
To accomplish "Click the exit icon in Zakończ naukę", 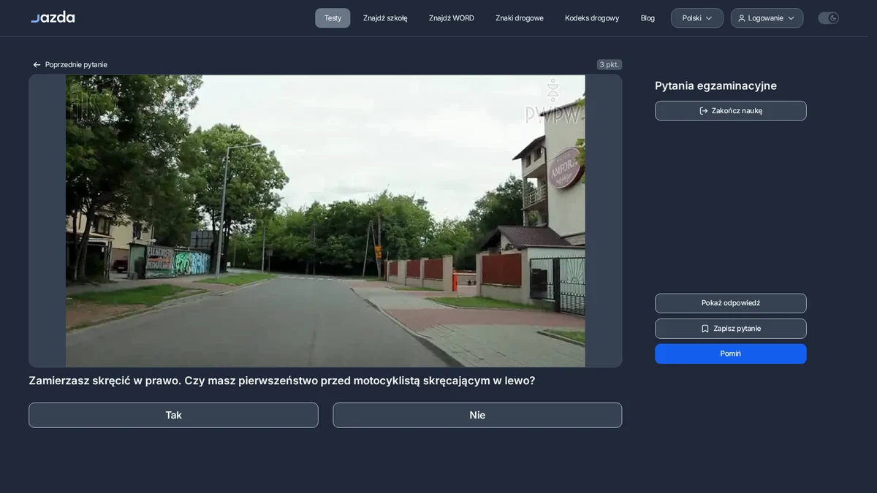I will pyautogui.click(x=704, y=111).
